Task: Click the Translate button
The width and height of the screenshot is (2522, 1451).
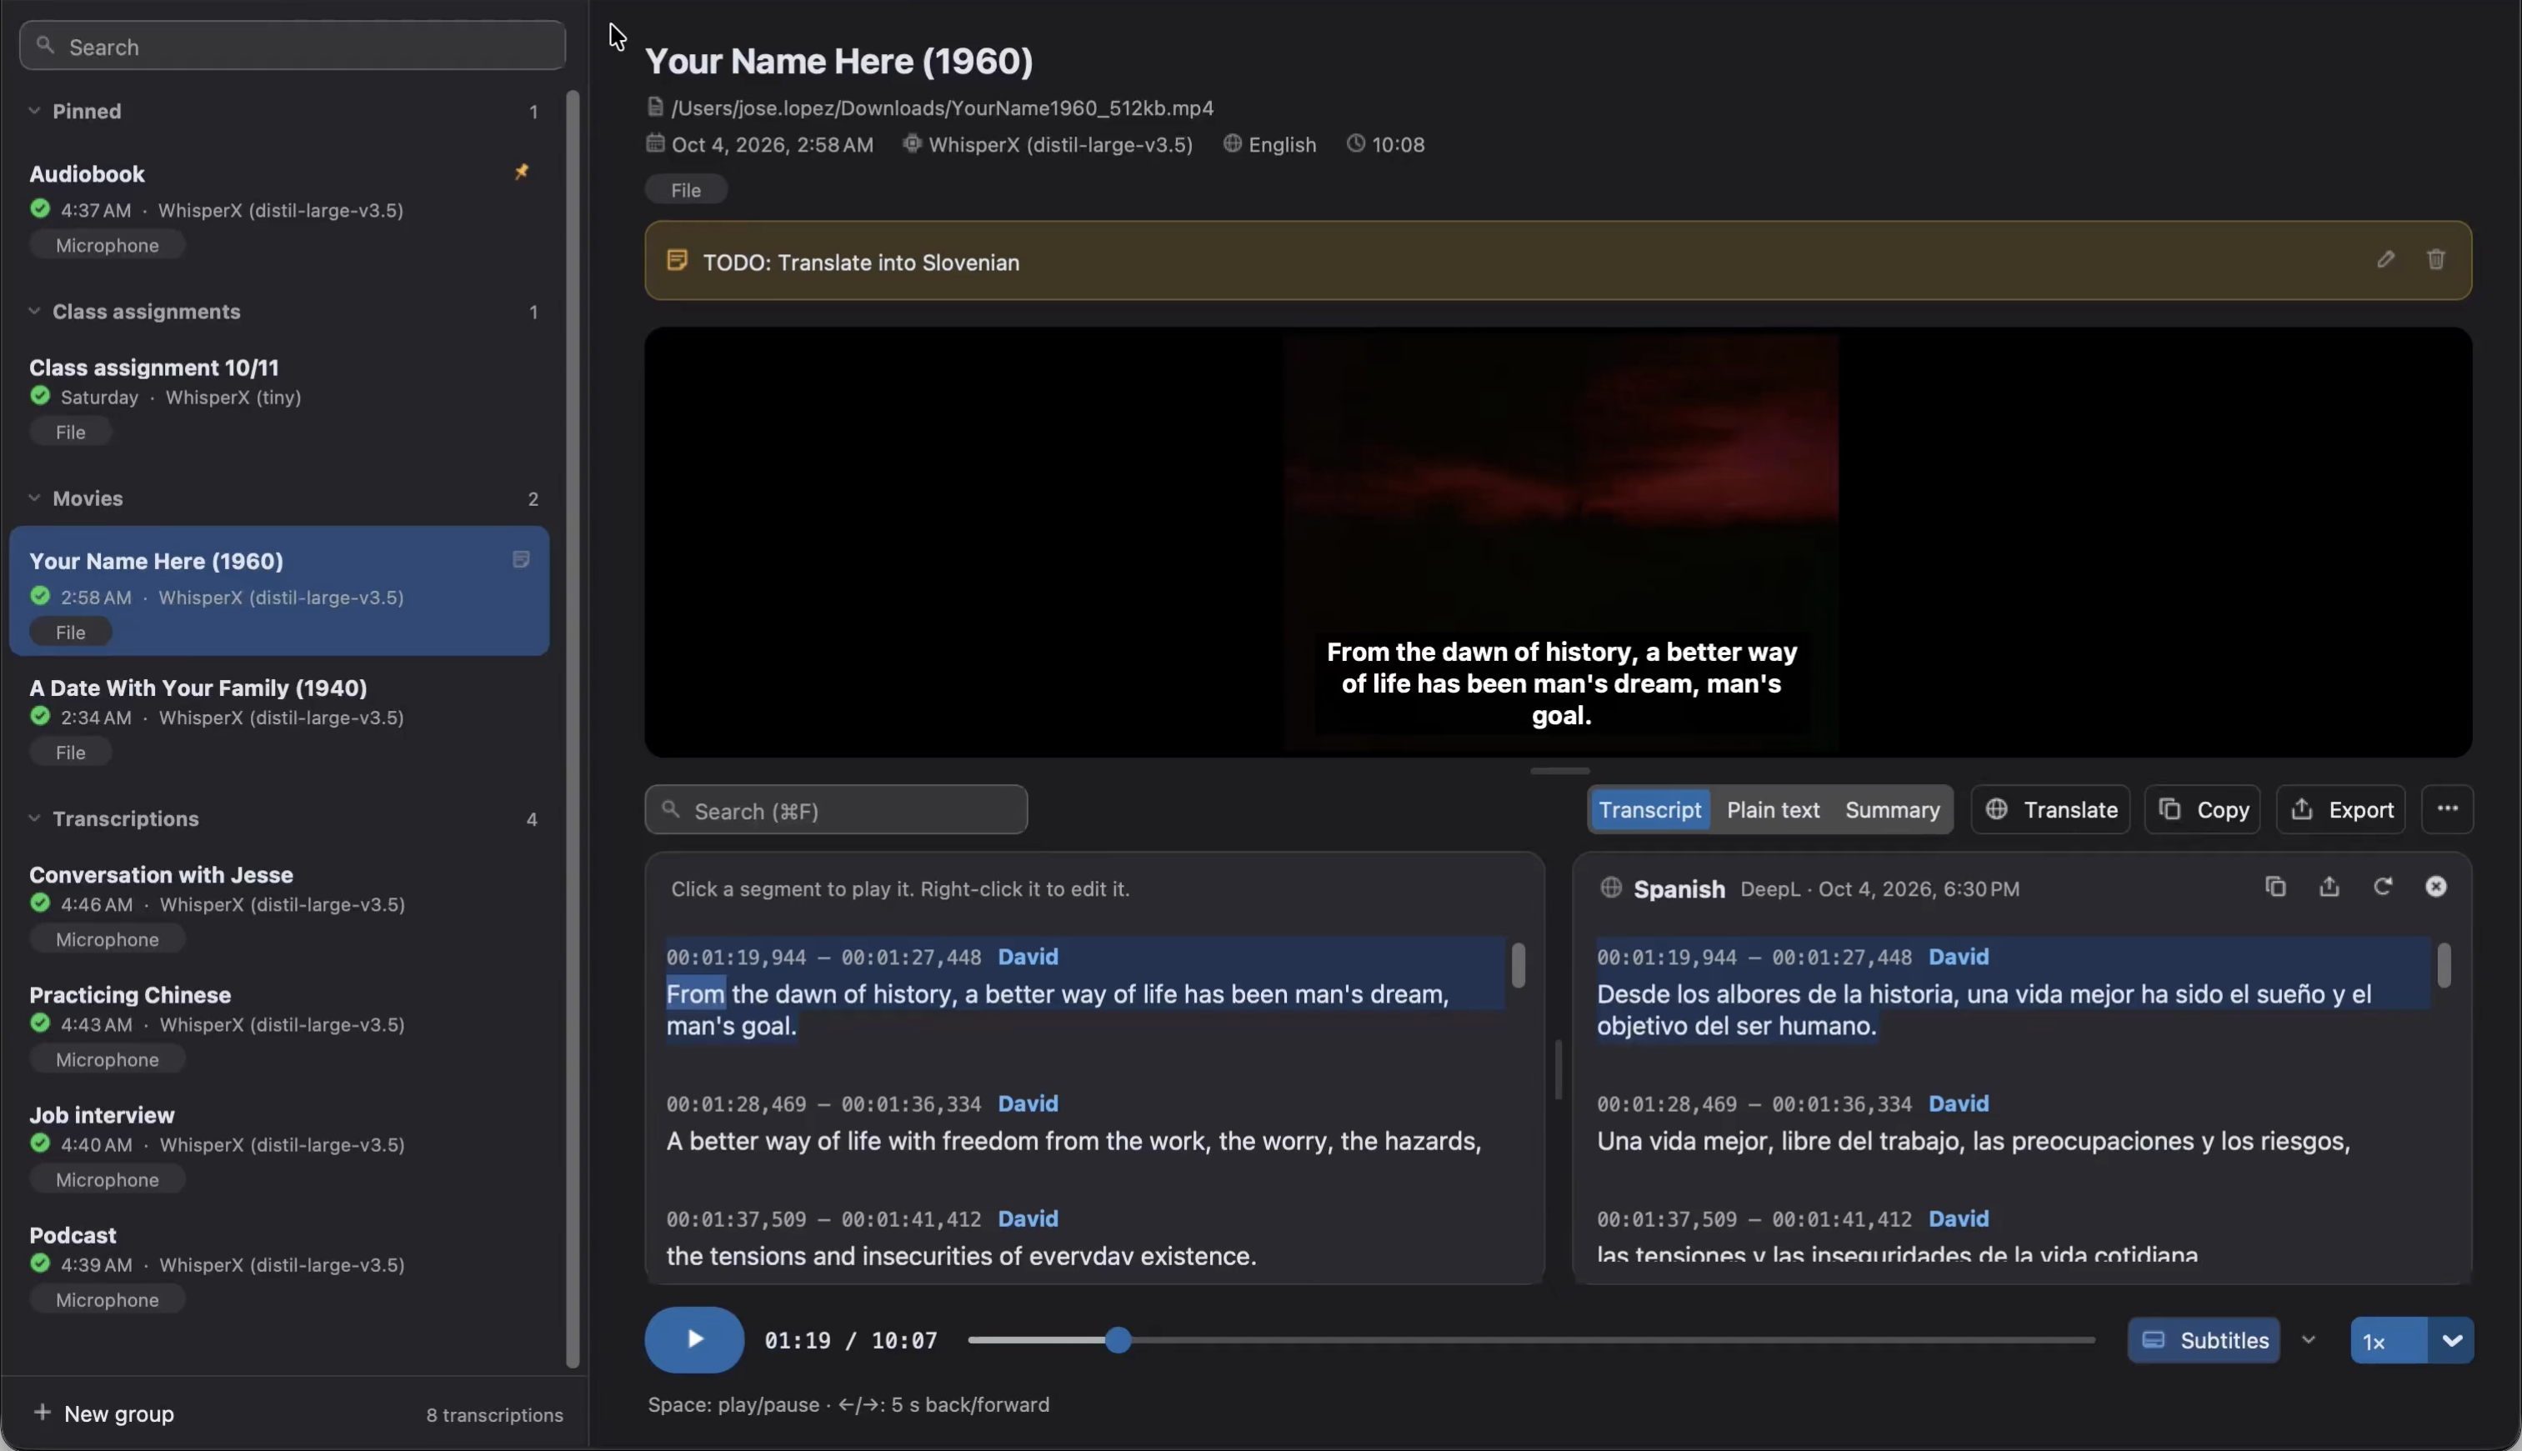Action: click(x=2049, y=809)
